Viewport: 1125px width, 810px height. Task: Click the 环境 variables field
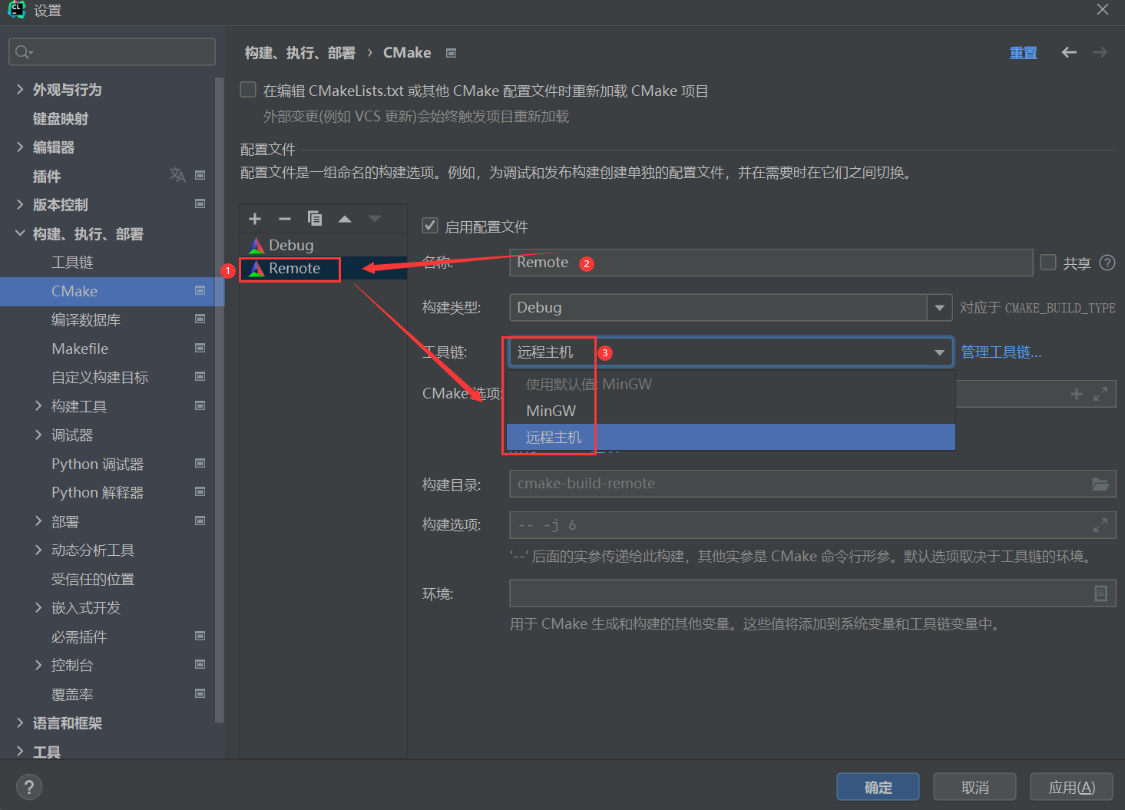point(812,593)
